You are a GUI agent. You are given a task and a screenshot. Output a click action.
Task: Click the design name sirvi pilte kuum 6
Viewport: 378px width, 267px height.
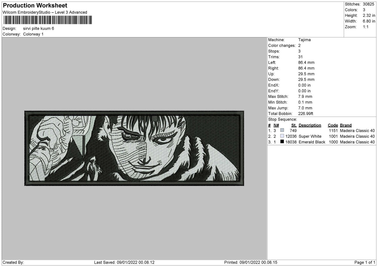pos(38,29)
